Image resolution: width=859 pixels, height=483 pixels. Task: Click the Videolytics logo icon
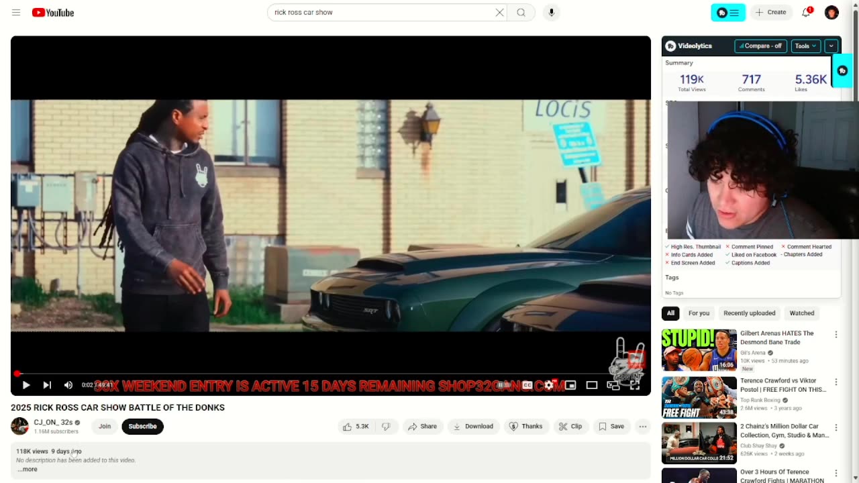pyautogui.click(x=670, y=46)
